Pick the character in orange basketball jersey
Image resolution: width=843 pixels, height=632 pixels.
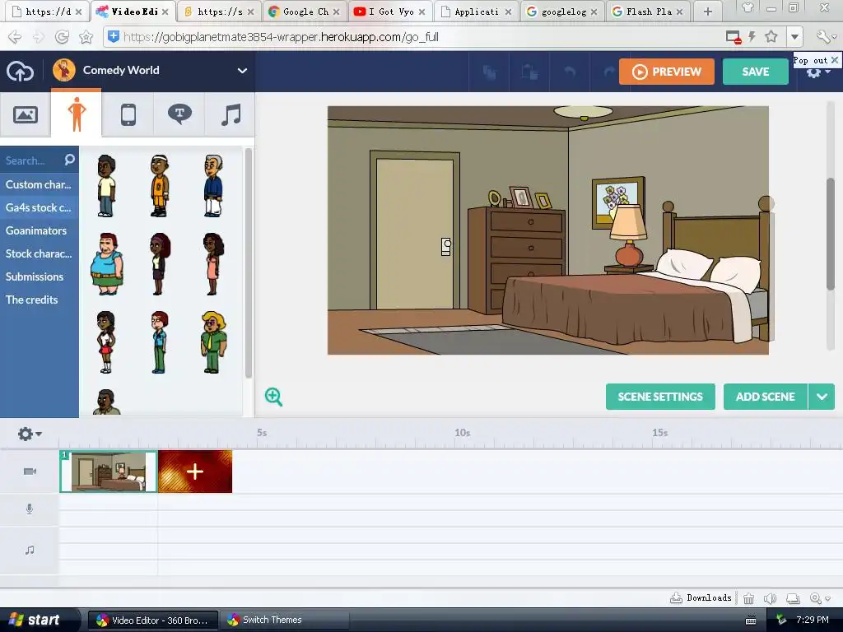tap(159, 186)
